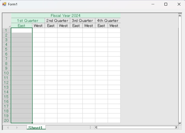
Task: Select row header 2
Action: click(7, 35)
